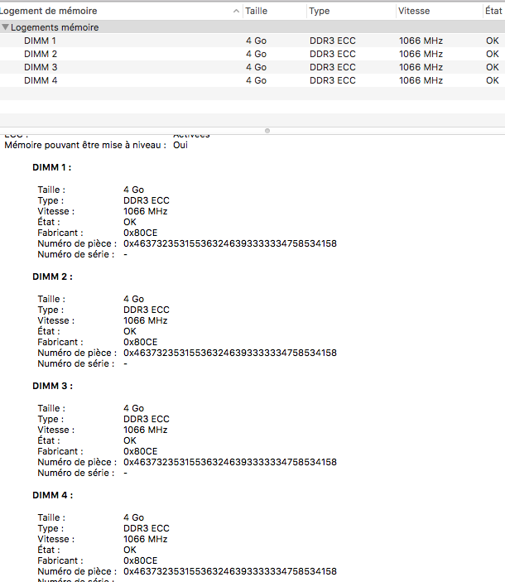505x582 pixels.
Task: Click the OK status cell for DIMM 1
Action: pyautogui.click(x=493, y=41)
